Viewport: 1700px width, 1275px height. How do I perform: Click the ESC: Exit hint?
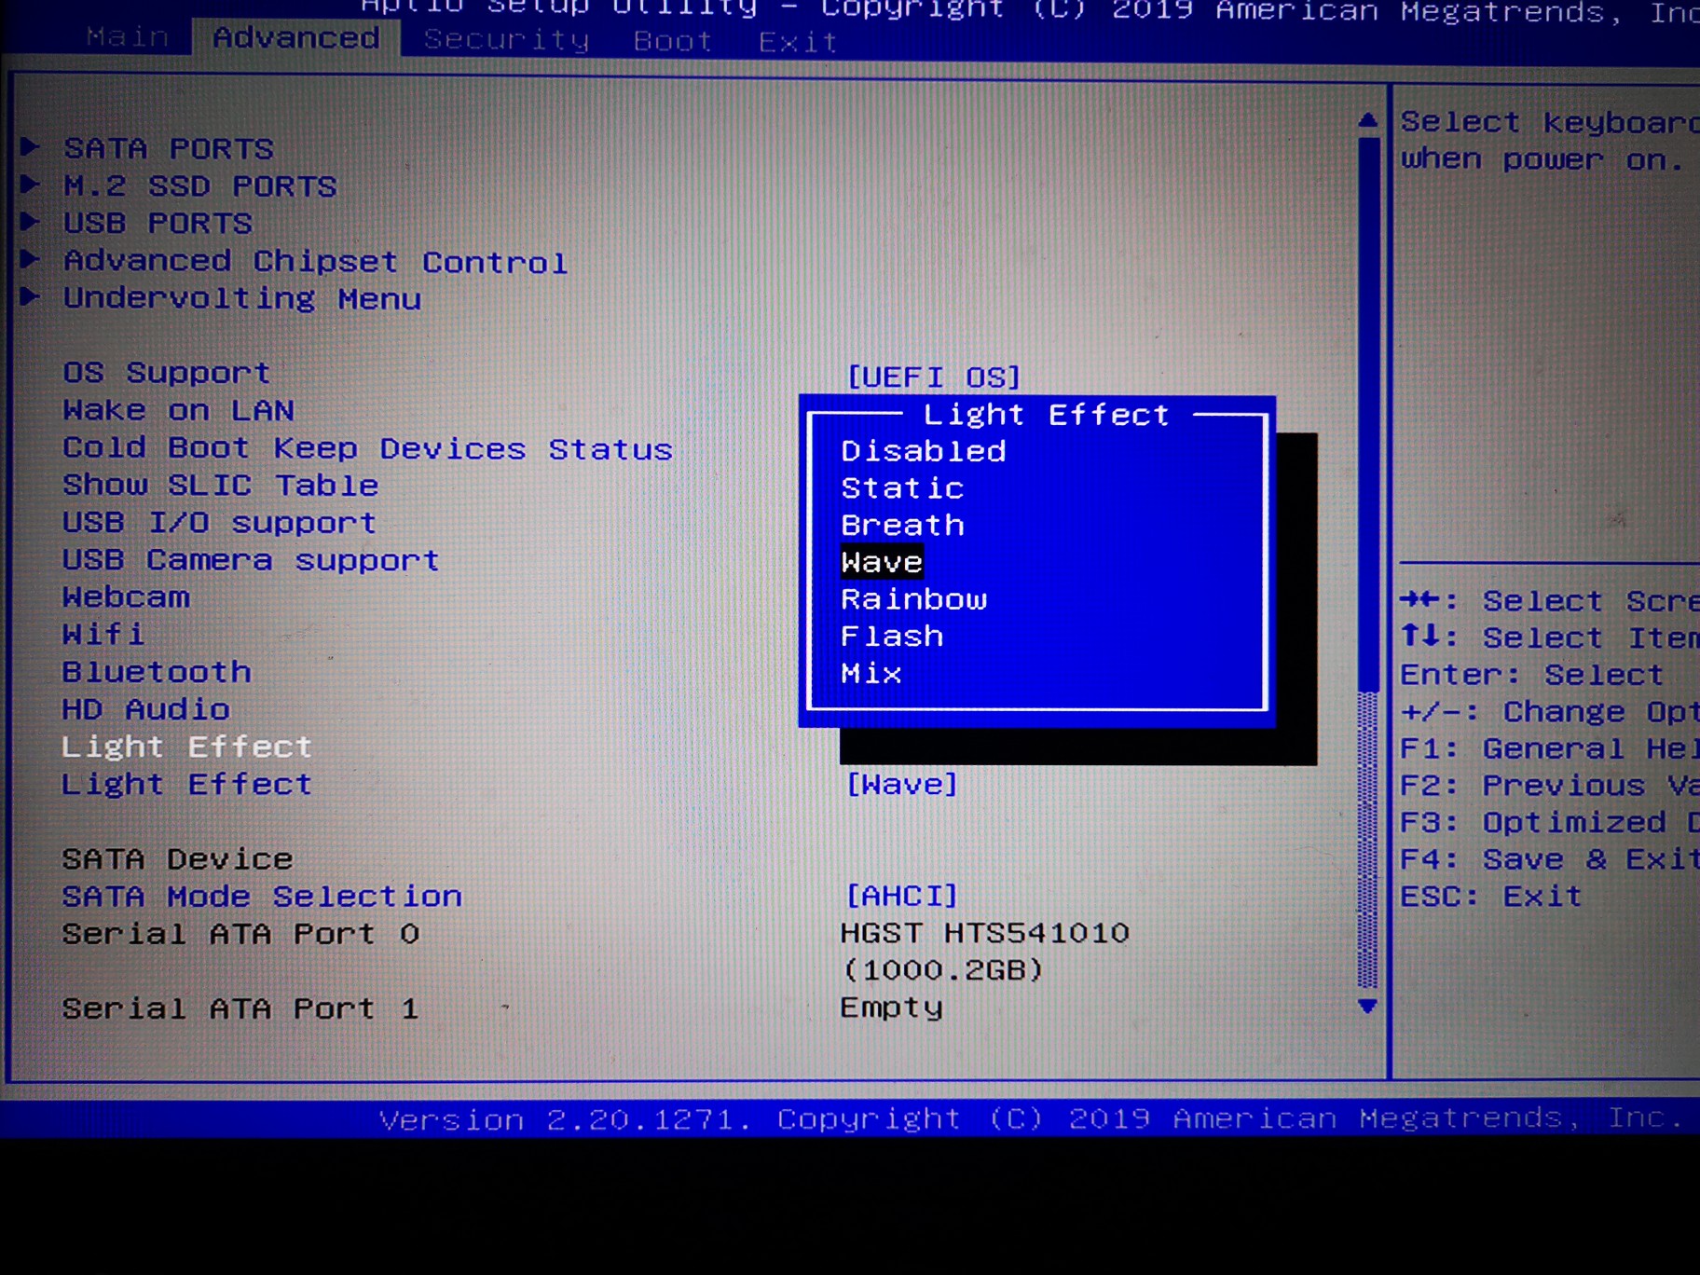[x=1491, y=897]
